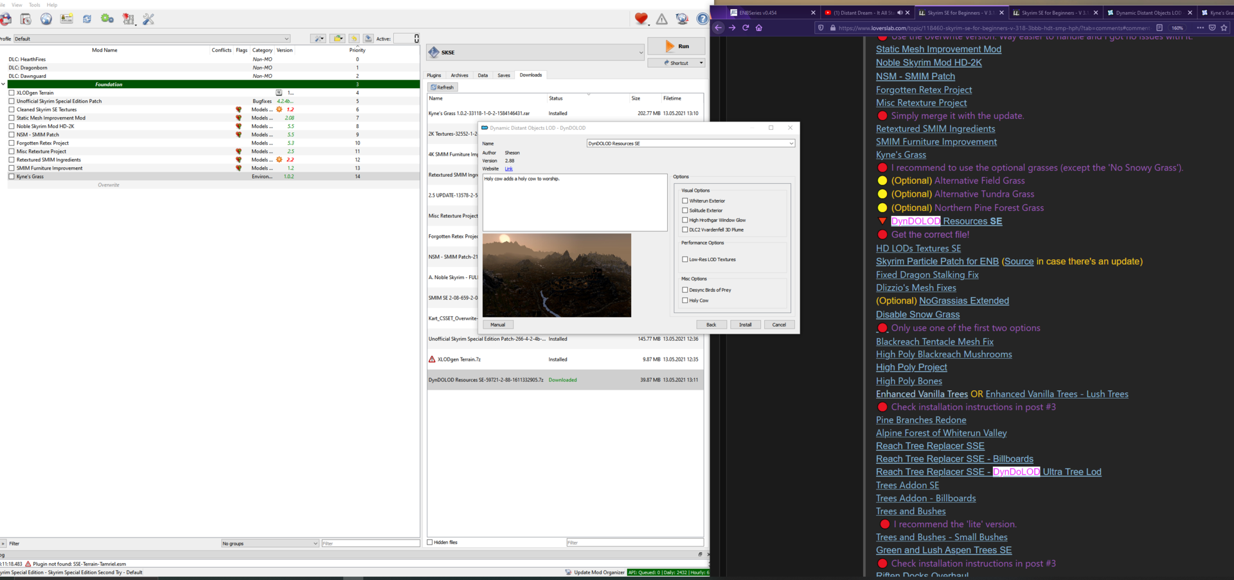Toggle the Holy Cow checkbox

pos(685,300)
